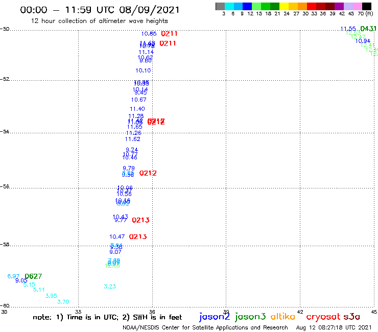378x332 pixels.
Task: Click the gray swatch in the color legend
Action: 220,6
